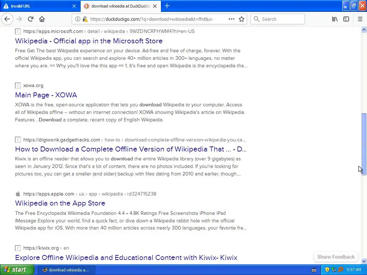The width and height of the screenshot is (367, 275).
Task: Open the security shield tray icon
Action: click(327, 270)
